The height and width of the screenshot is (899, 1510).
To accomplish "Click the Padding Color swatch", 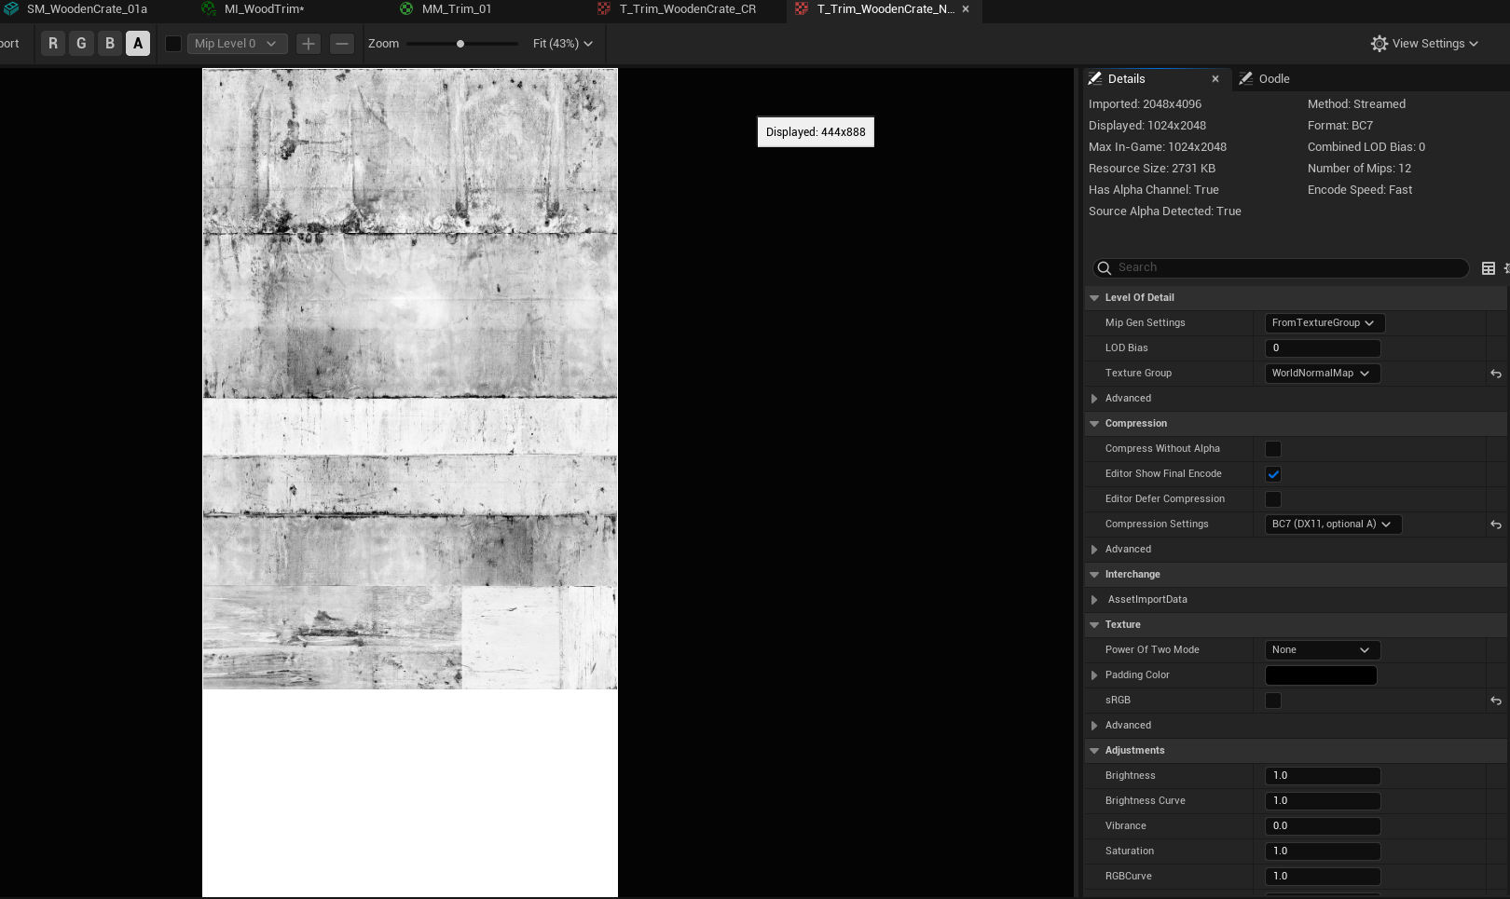I will pos(1320,675).
